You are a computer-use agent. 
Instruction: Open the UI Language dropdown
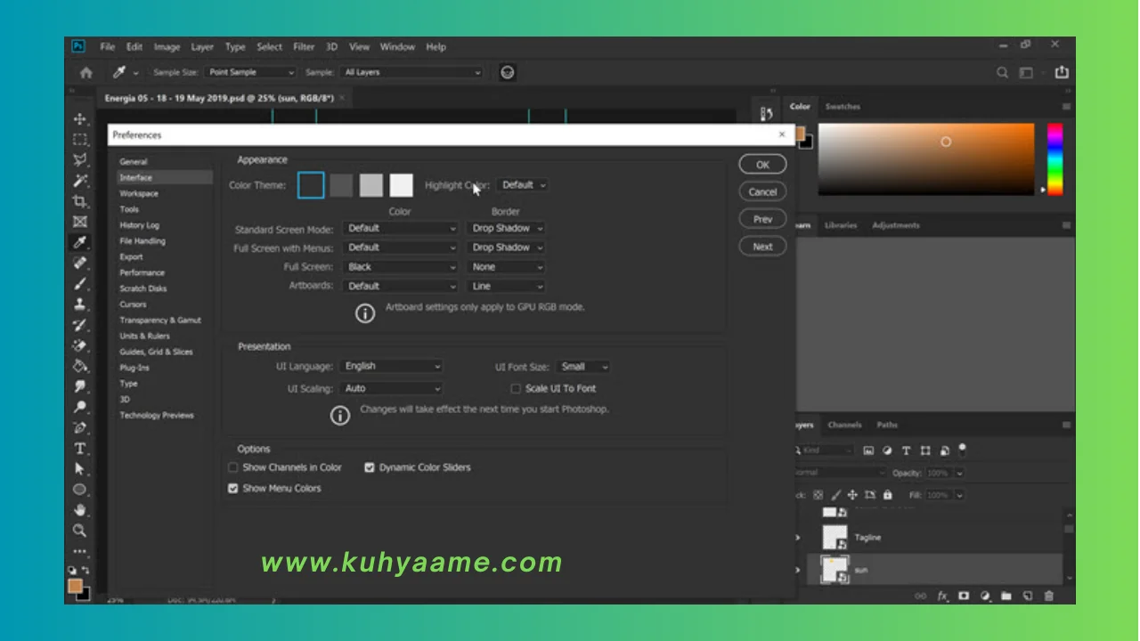click(x=391, y=366)
